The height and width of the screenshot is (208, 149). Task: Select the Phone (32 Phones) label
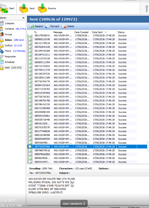pos(15,51)
